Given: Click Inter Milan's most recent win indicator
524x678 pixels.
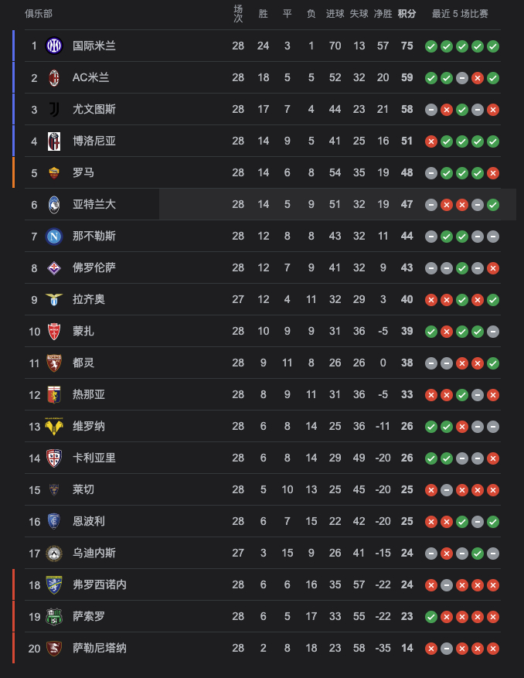Looking at the screenshot, I should [493, 46].
